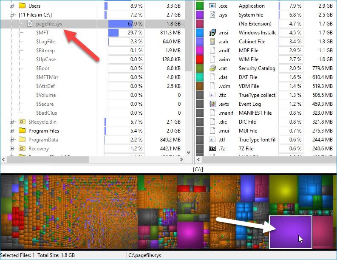Click the pagefile.sys file icon
The width and height of the screenshot is (337, 260).
[x=30, y=24]
